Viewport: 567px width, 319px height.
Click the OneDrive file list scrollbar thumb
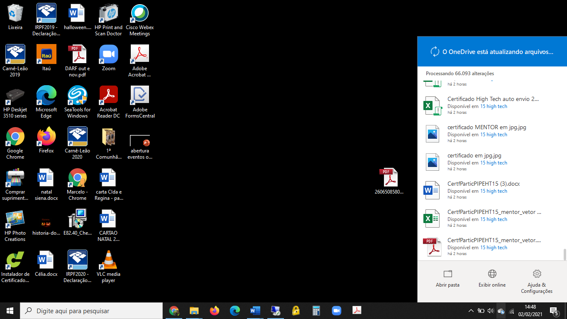tap(565, 255)
